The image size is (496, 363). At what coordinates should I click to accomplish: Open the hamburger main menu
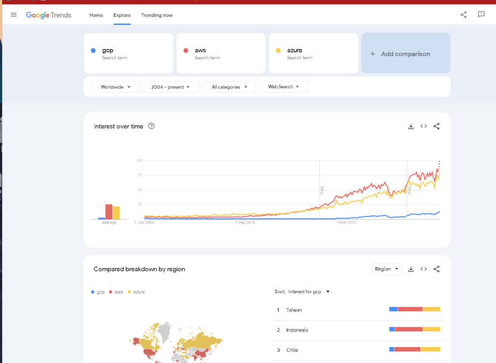[14, 15]
